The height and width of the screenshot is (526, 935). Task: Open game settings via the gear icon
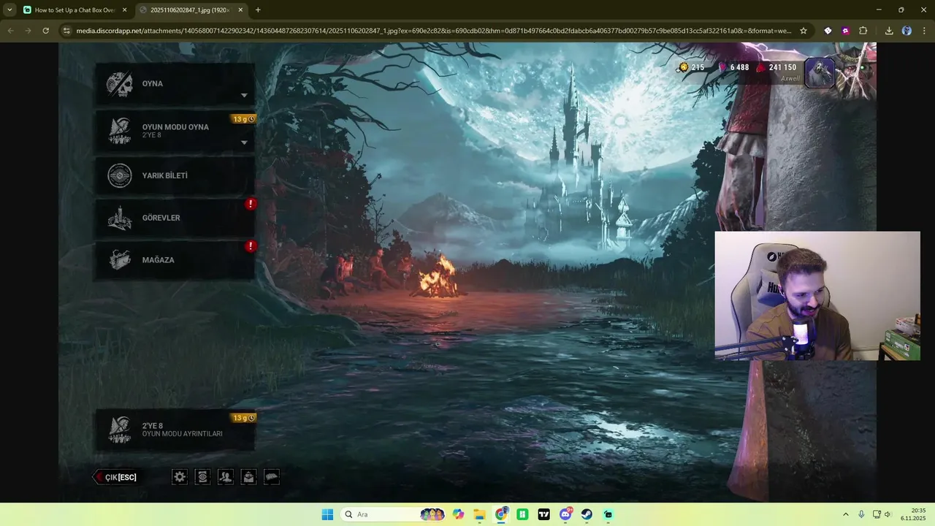coord(180,477)
